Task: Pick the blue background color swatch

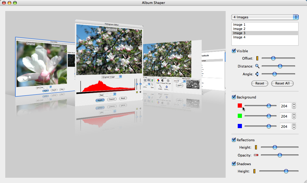Action: [240, 126]
